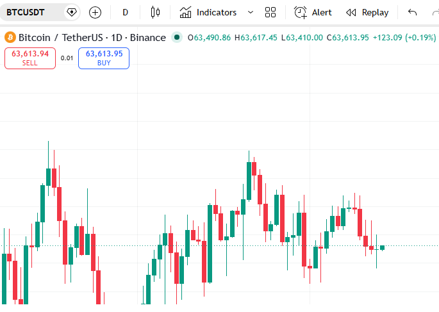Create an Alert using the clock icon
The width and height of the screenshot is (439, 312).
tap(313, 12)
